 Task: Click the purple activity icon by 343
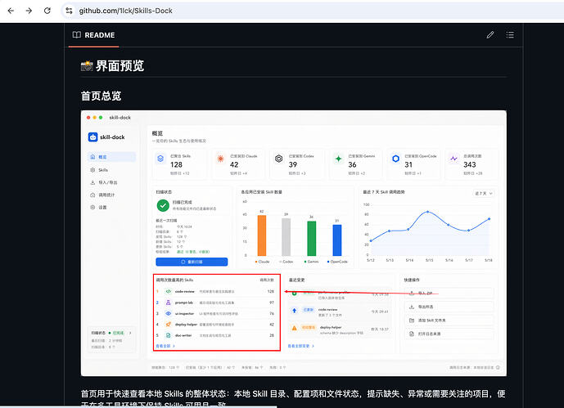point(454,159)
